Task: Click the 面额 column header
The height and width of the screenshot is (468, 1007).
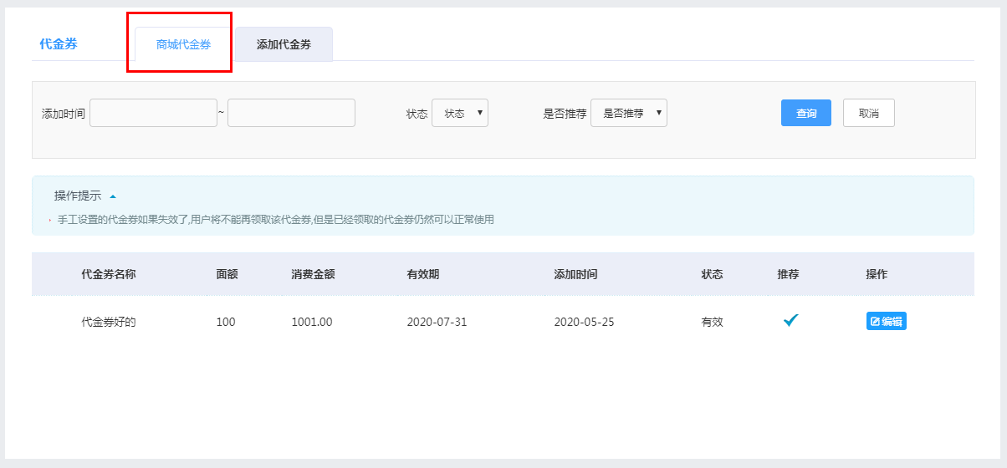Action: [227, 274]
